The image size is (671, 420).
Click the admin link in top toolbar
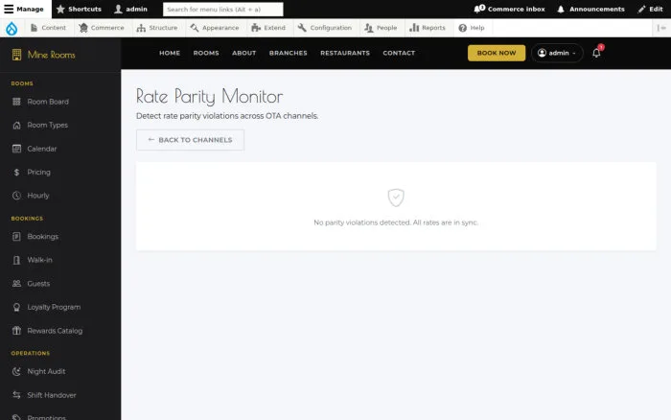coord(131,9)
